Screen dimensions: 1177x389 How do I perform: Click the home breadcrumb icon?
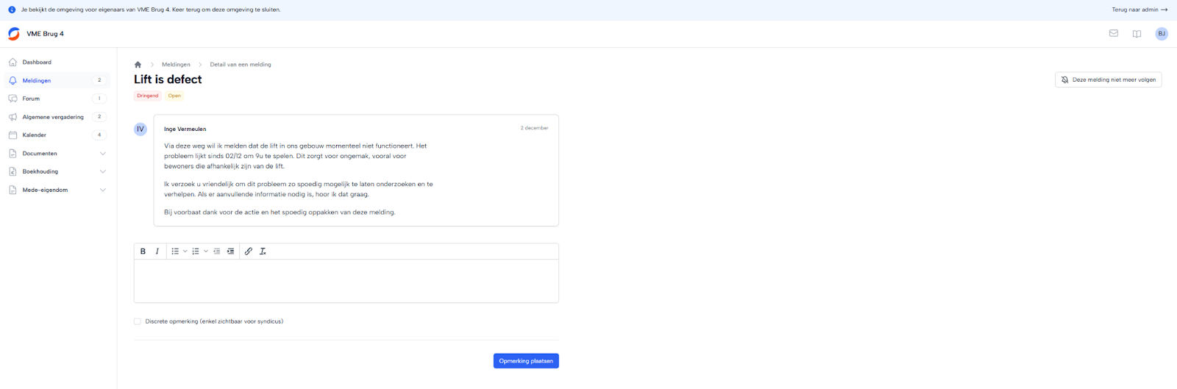(x=138, y=65)
